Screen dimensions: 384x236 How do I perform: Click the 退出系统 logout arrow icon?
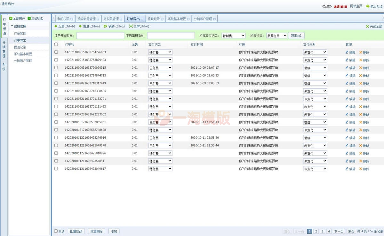[x=368, y=6]
